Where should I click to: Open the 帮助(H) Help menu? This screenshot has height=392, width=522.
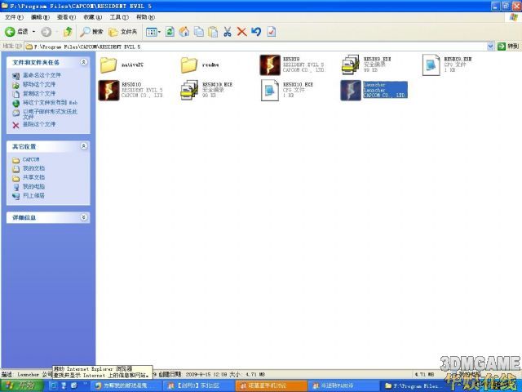point(145,16)
